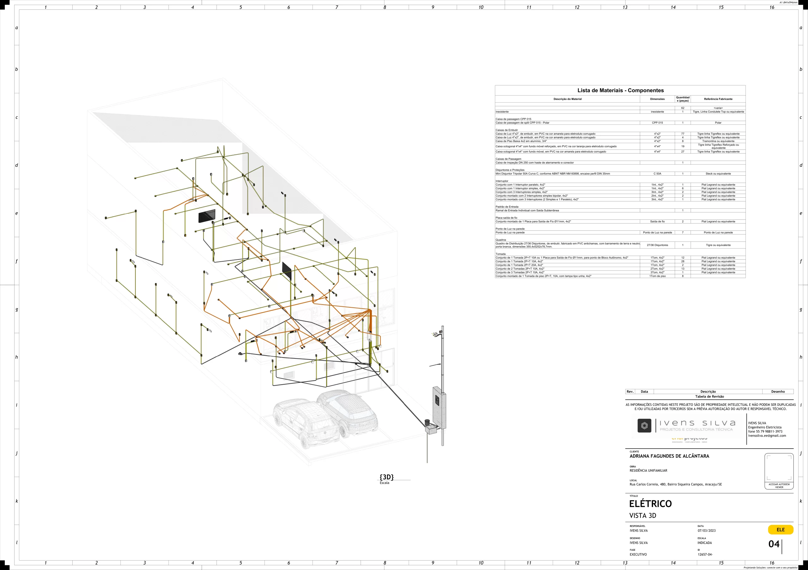
Task: Click the ID value 12657-04-
Action: tap(705, 555)
